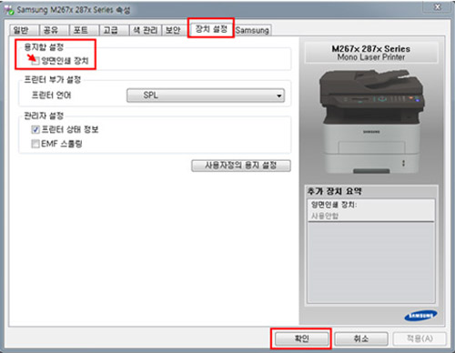Viewport: 455px width, 353px height.
Task: Click the Mono Laser Printer subtitle
Action: click(x=371, y=57)
